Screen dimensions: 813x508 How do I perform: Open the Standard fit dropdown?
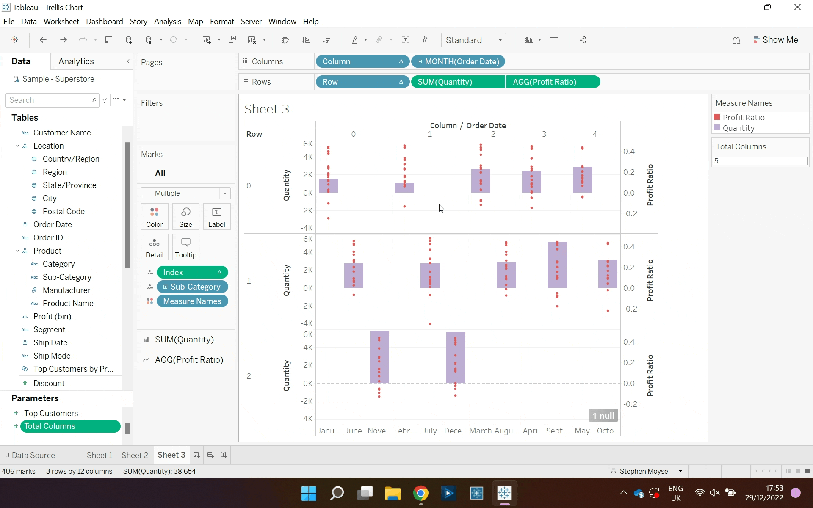point(500,40)
